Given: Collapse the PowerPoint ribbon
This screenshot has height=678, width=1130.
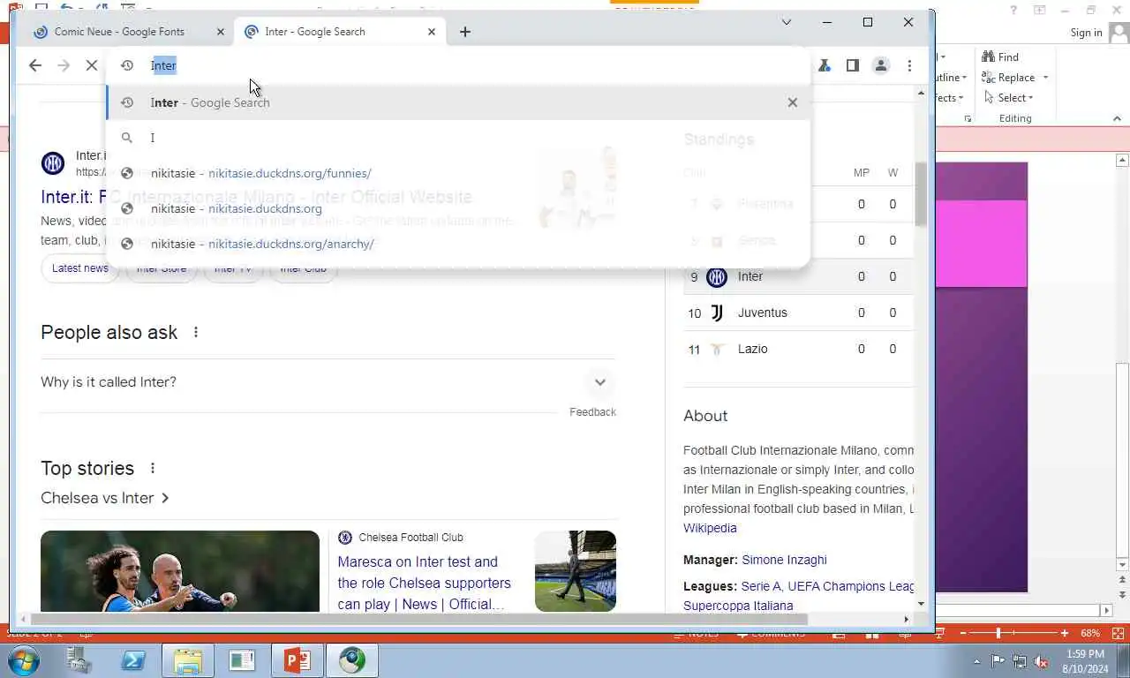Looking at the screenshot, I should tap(1117, 118).
